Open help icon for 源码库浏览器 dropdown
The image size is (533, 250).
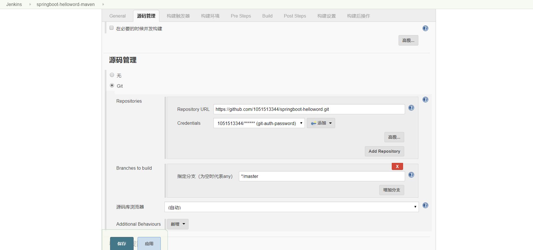(x=425, y=205)
